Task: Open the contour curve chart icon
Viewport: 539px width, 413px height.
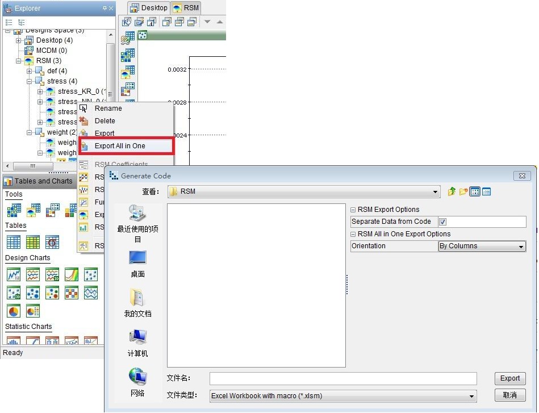Action: 72,274
